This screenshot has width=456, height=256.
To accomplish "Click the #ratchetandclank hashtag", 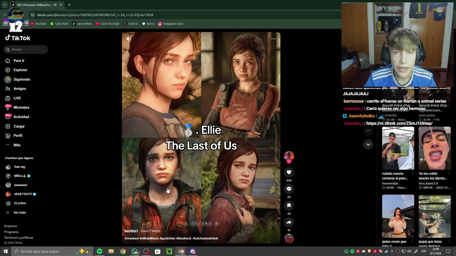I will coord(206,238).
